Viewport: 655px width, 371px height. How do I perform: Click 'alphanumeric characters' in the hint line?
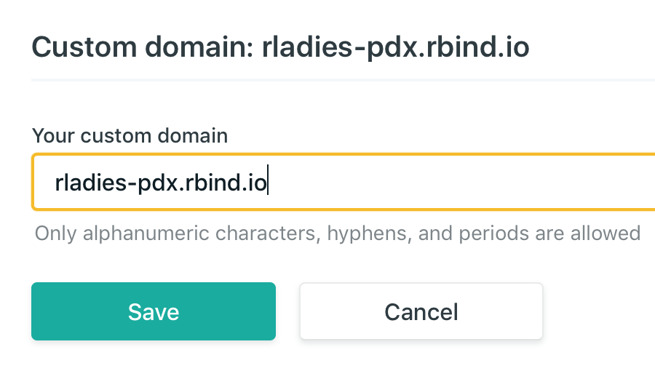[x=199, y=233]
